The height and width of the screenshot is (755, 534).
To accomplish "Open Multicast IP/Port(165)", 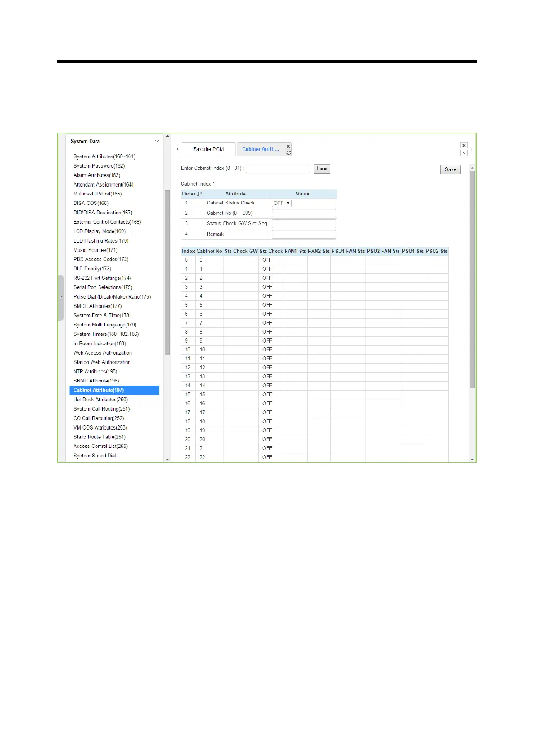I will (97, 194).
